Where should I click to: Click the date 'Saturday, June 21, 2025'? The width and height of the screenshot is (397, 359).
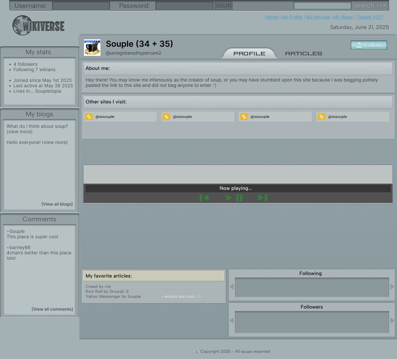(359, 27)
